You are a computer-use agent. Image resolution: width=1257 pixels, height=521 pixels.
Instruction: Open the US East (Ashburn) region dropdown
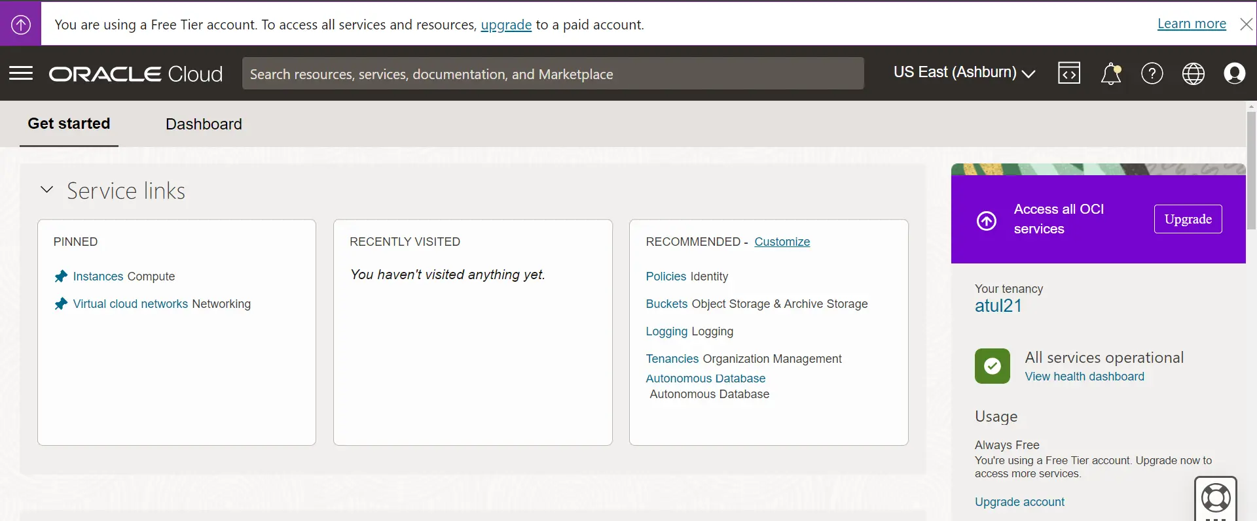(x=964, y=73)
